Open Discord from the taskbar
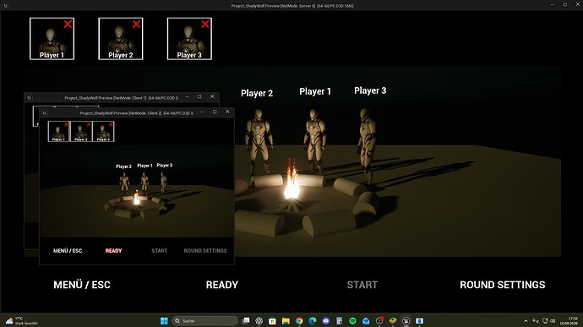This screenshot has width=583, height=327. point(325,321)
